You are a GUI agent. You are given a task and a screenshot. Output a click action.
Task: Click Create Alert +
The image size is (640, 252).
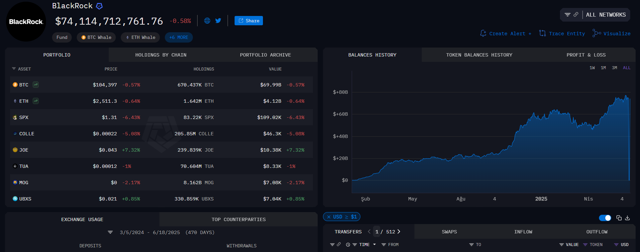[506, 33]
